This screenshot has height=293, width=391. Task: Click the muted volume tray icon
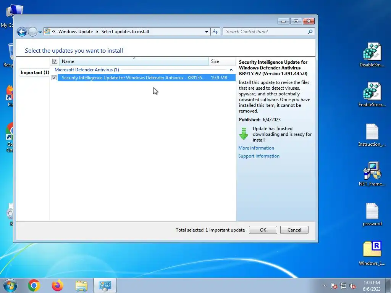coord(352,286)
